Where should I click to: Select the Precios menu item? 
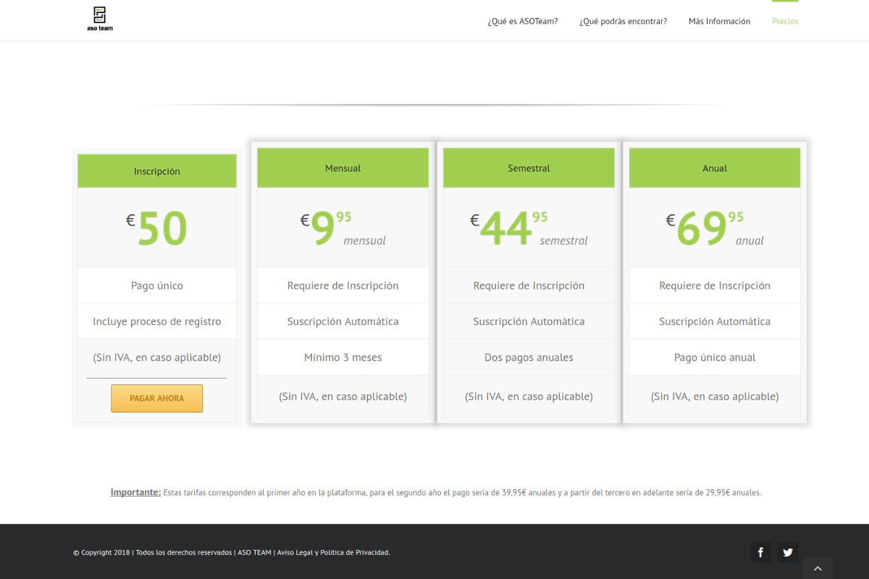click(x=785, y=21)
